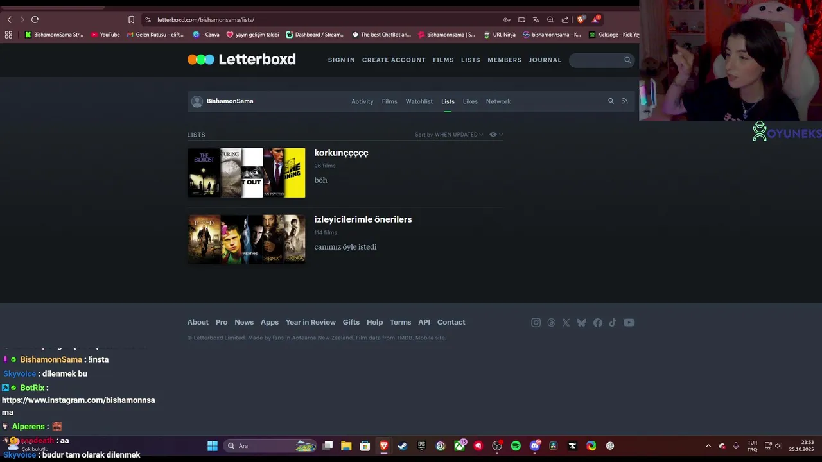Screen dimensions: 822x462
Task: Open Brave Rewards triangle icon
Action: click(597, 19)
